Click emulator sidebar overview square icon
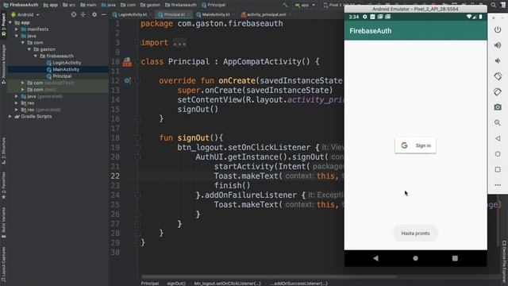Viewport: 508px width, 286px height. tap(498, 169)
